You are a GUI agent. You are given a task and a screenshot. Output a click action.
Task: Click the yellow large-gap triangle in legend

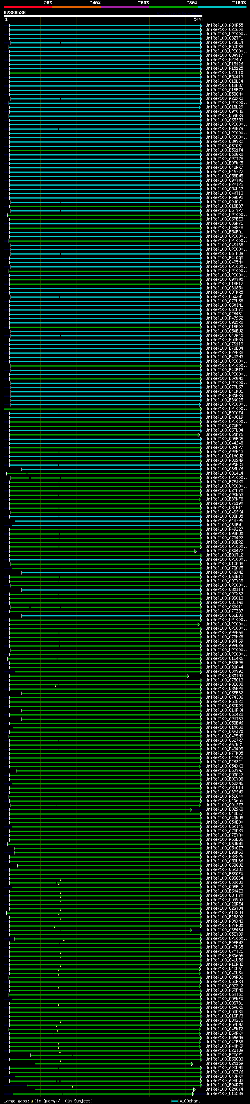[x=32, y=1101]
